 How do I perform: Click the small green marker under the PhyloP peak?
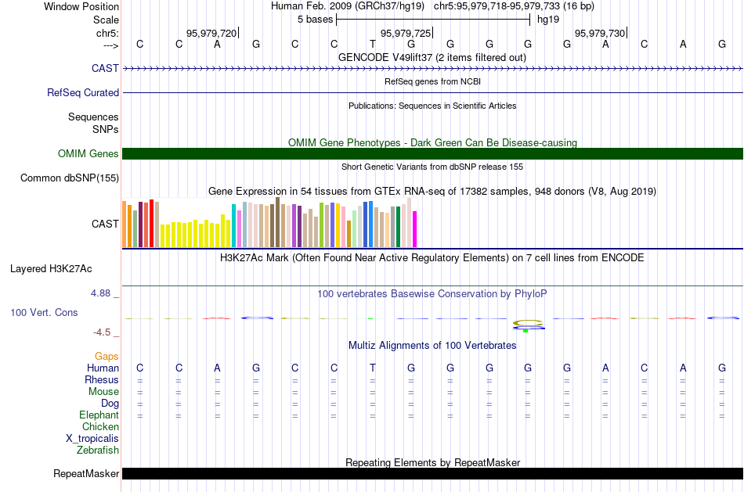point(525,331)
